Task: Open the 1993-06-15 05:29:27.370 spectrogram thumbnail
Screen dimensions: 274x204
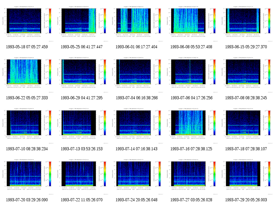Action: tap(246, 24)
